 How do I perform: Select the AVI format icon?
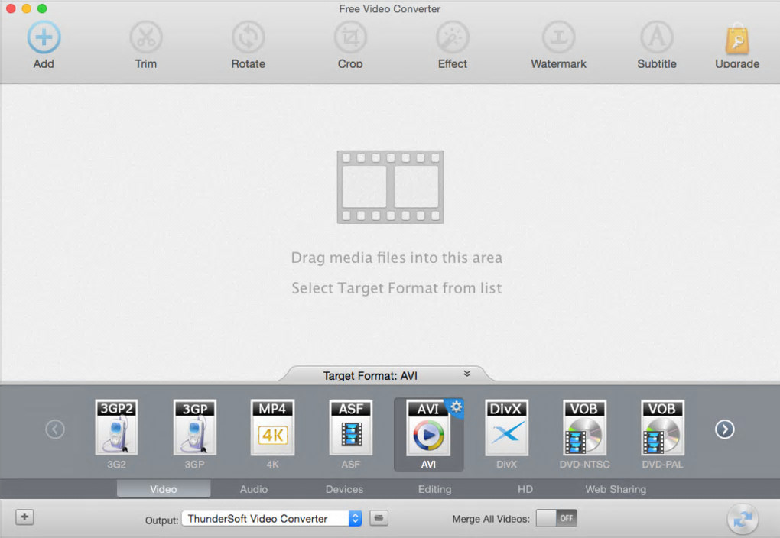tap(428, 429)
